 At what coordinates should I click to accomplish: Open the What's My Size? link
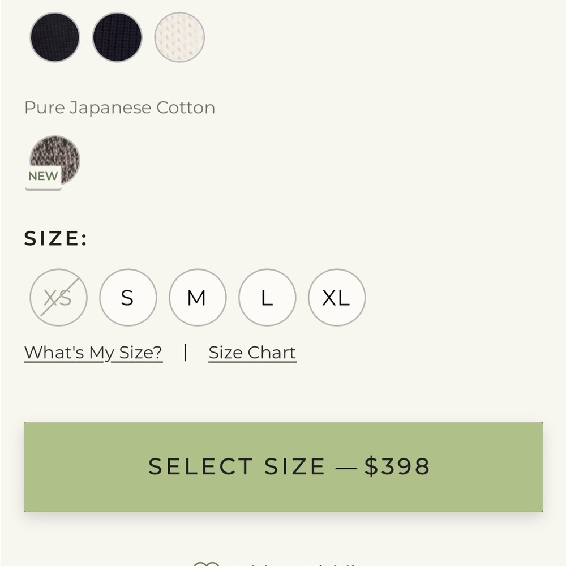coord(93,353)
